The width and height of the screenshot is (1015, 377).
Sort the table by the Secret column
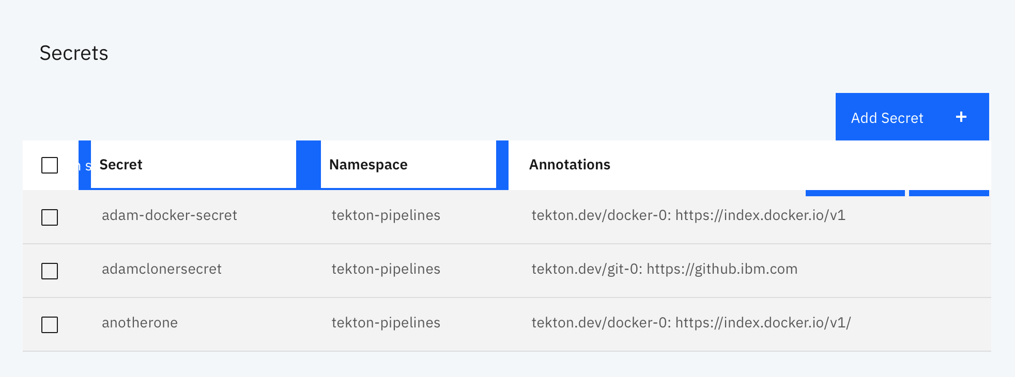pos(120,164)
